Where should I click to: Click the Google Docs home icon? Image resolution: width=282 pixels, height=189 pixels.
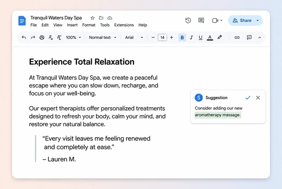pos(22,21)
